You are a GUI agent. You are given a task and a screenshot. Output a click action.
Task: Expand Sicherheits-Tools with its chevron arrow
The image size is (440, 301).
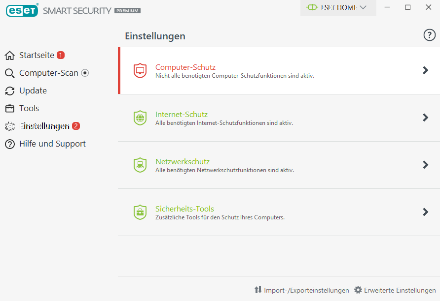click(x=425, y=212)
